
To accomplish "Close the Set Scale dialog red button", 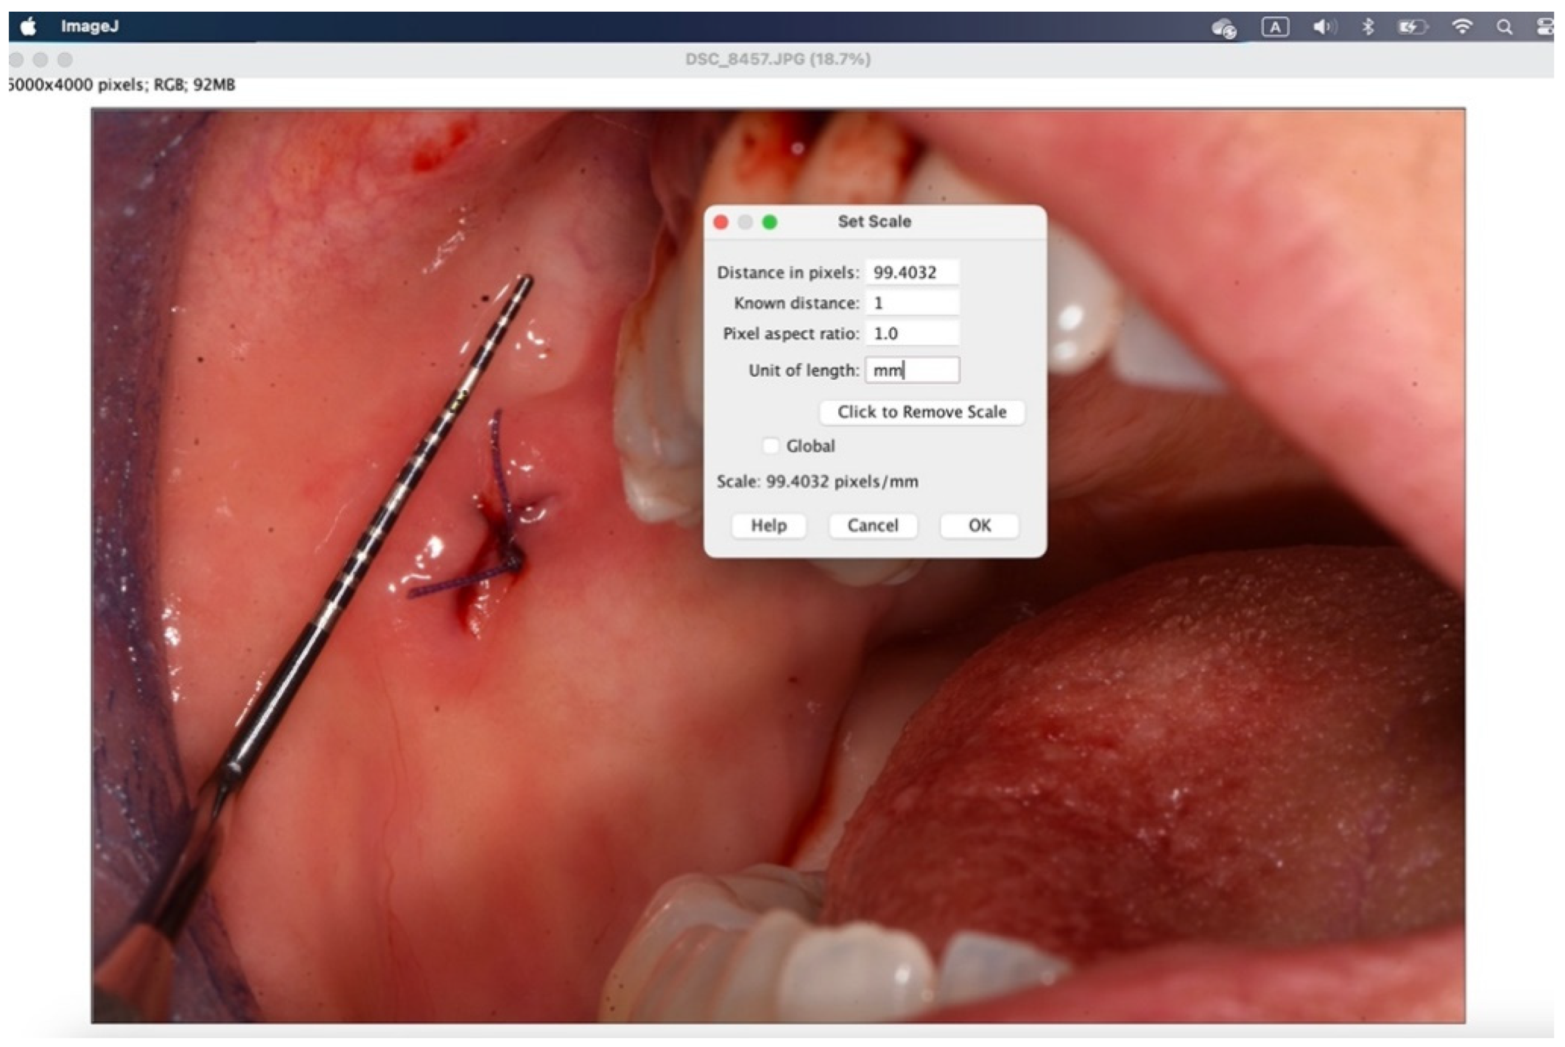I will (x=721, y=222).
